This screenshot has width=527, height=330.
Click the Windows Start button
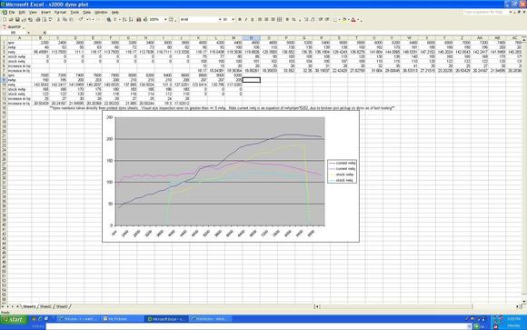(x=14, y=319)
